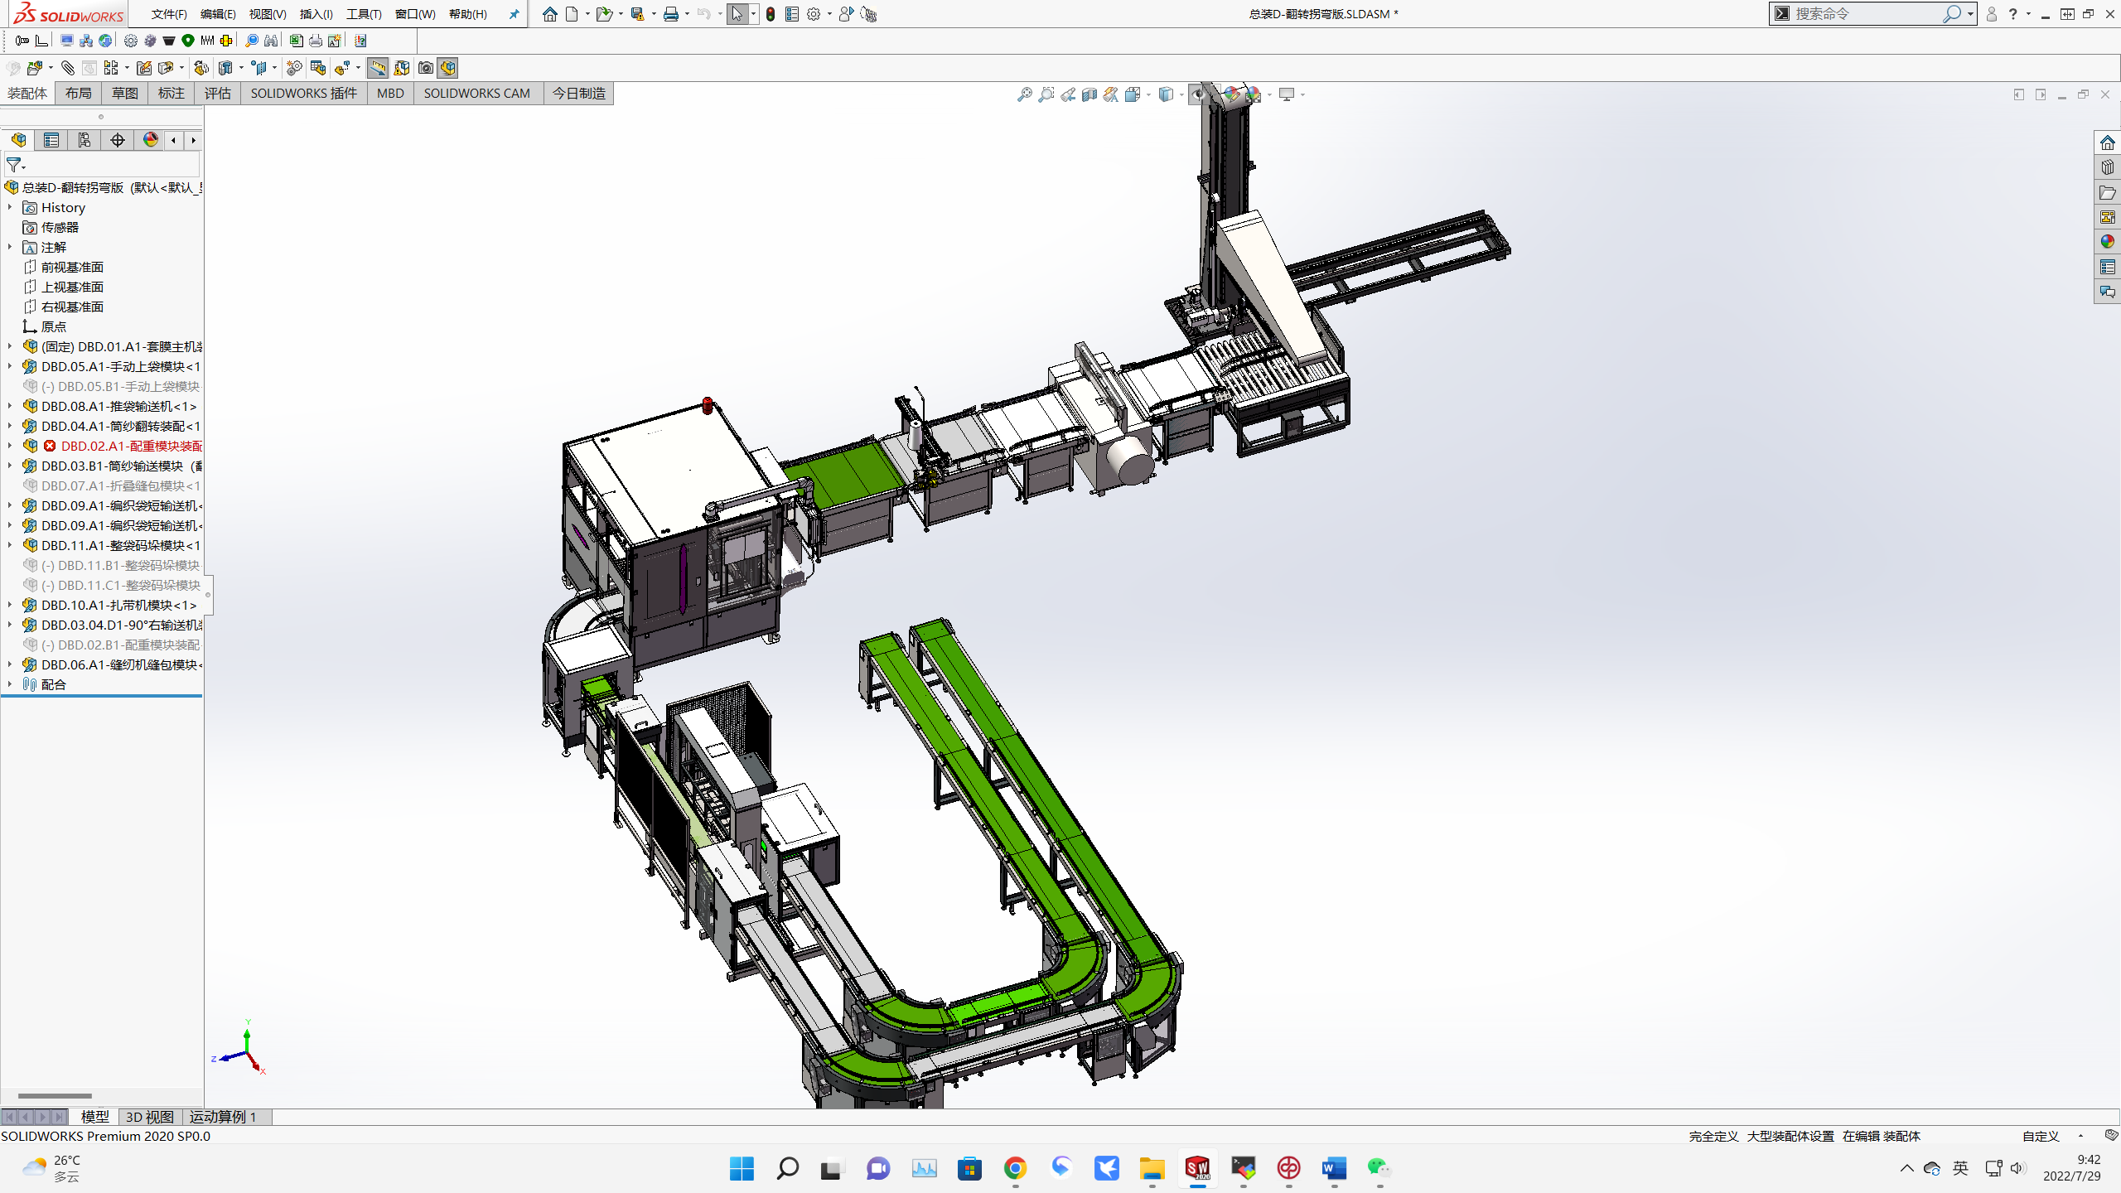Viewport: 2121px width, 1193px height.
Task: Select the 上视基准面 plane
Action: tap(72, 287)
